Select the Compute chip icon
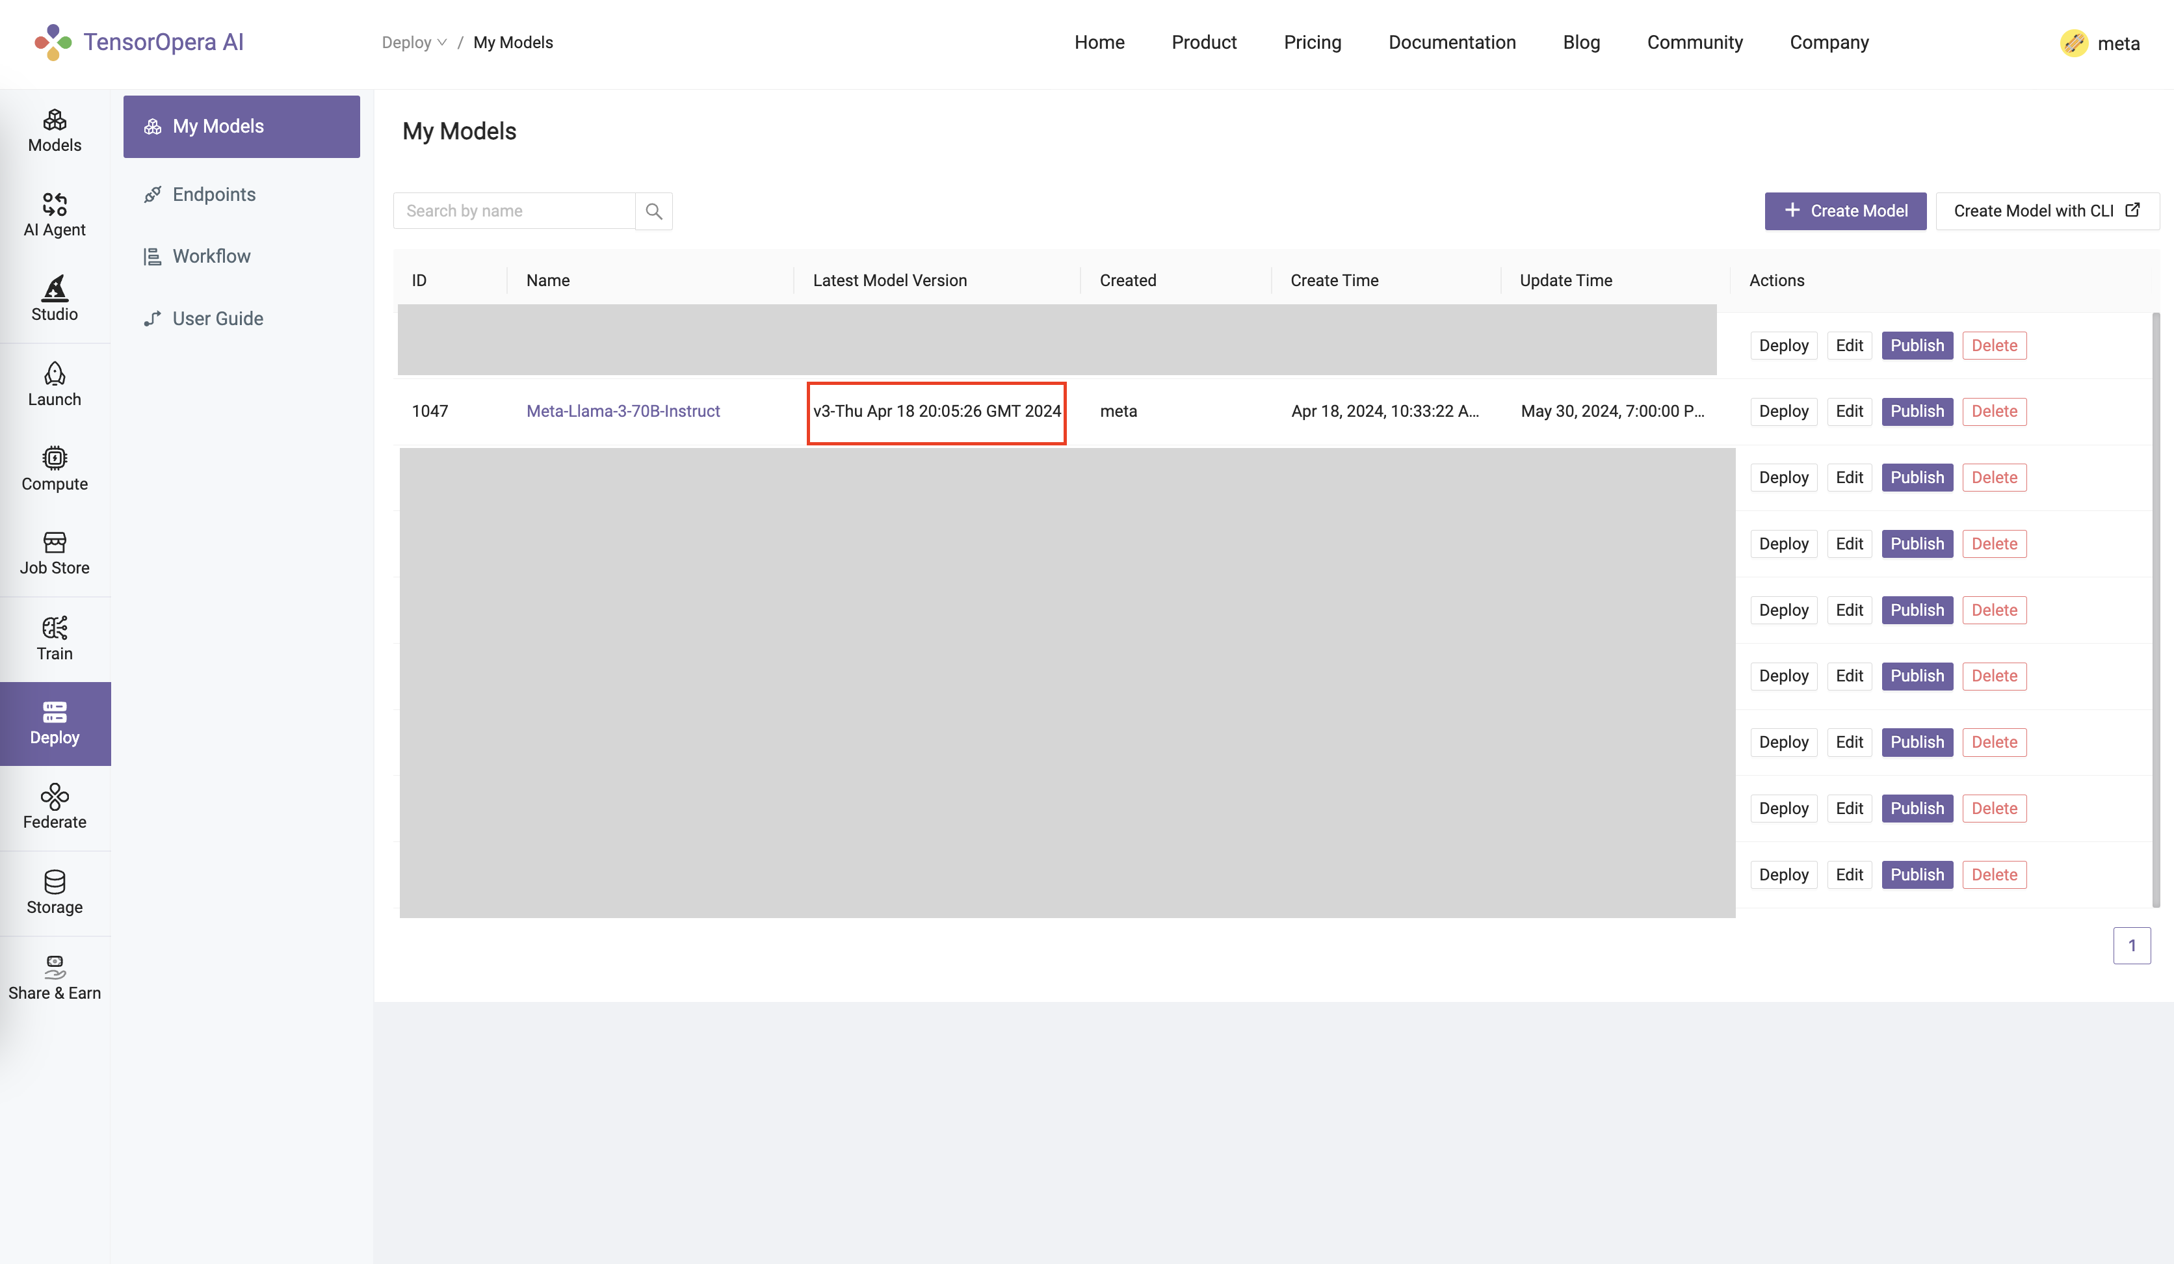This screenshot has height=1264, width=2174. point(55,458)
